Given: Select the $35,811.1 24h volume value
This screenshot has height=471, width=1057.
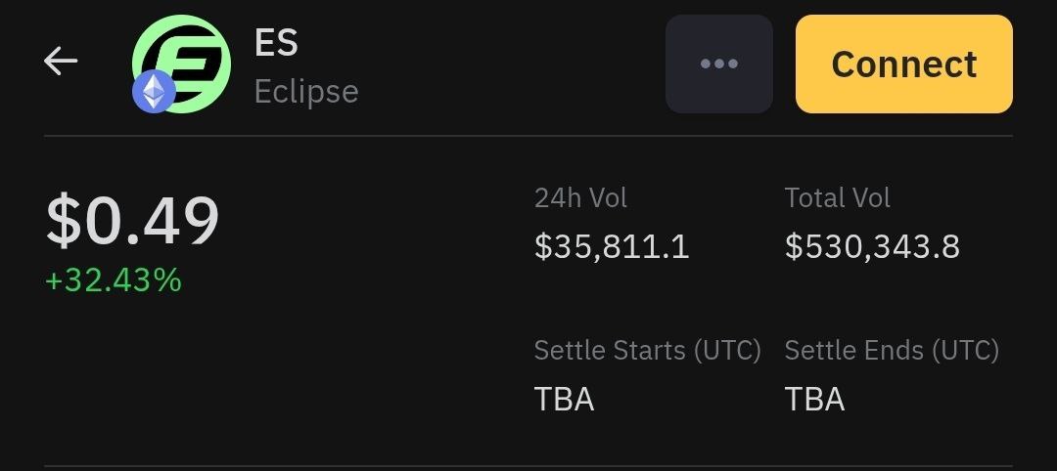Looking at the screenshot, I should click(x=612, y=247).
